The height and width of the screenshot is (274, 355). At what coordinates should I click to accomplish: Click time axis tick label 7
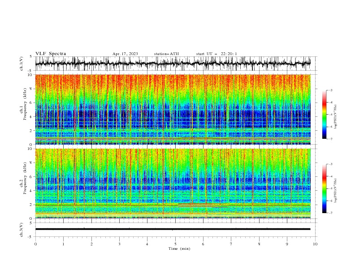pyautogui.click(x=231, y=244)
